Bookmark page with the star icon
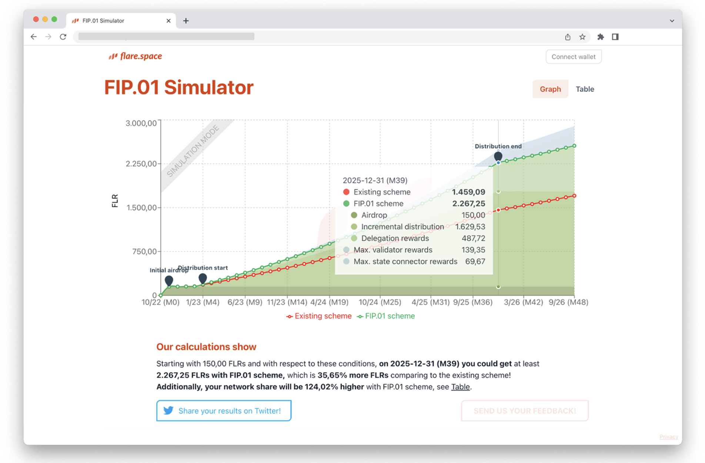 [x=582, y=37]
